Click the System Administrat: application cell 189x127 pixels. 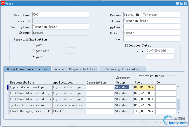pos(69,105)
